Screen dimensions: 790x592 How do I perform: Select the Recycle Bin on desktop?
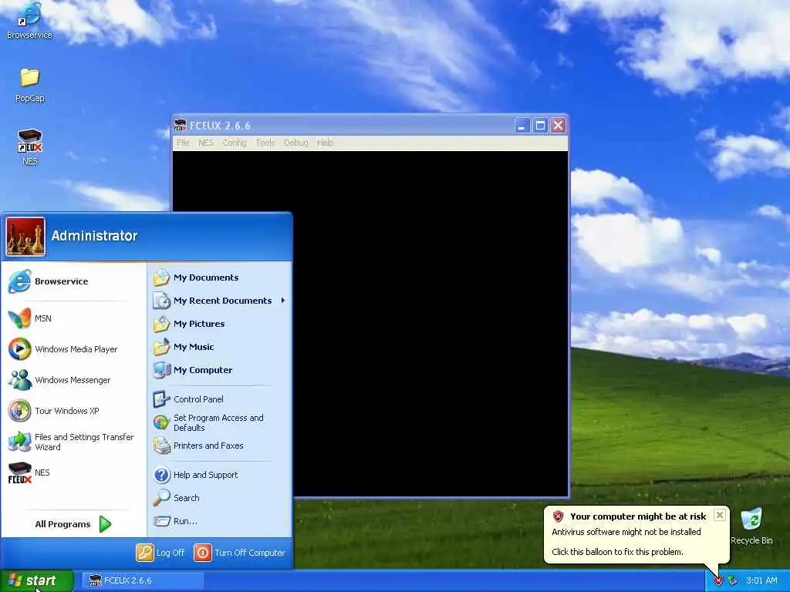(751, 526)
